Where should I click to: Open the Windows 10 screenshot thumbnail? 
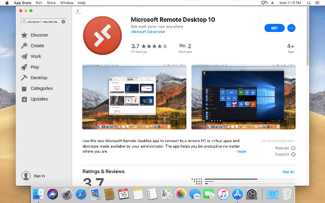[243, 97]
